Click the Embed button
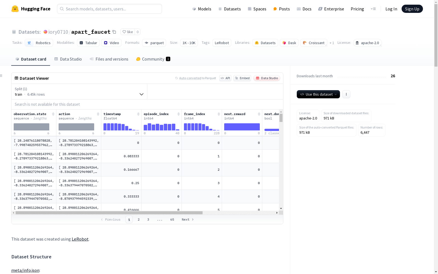The image size is (438, 274). (242, 78)
